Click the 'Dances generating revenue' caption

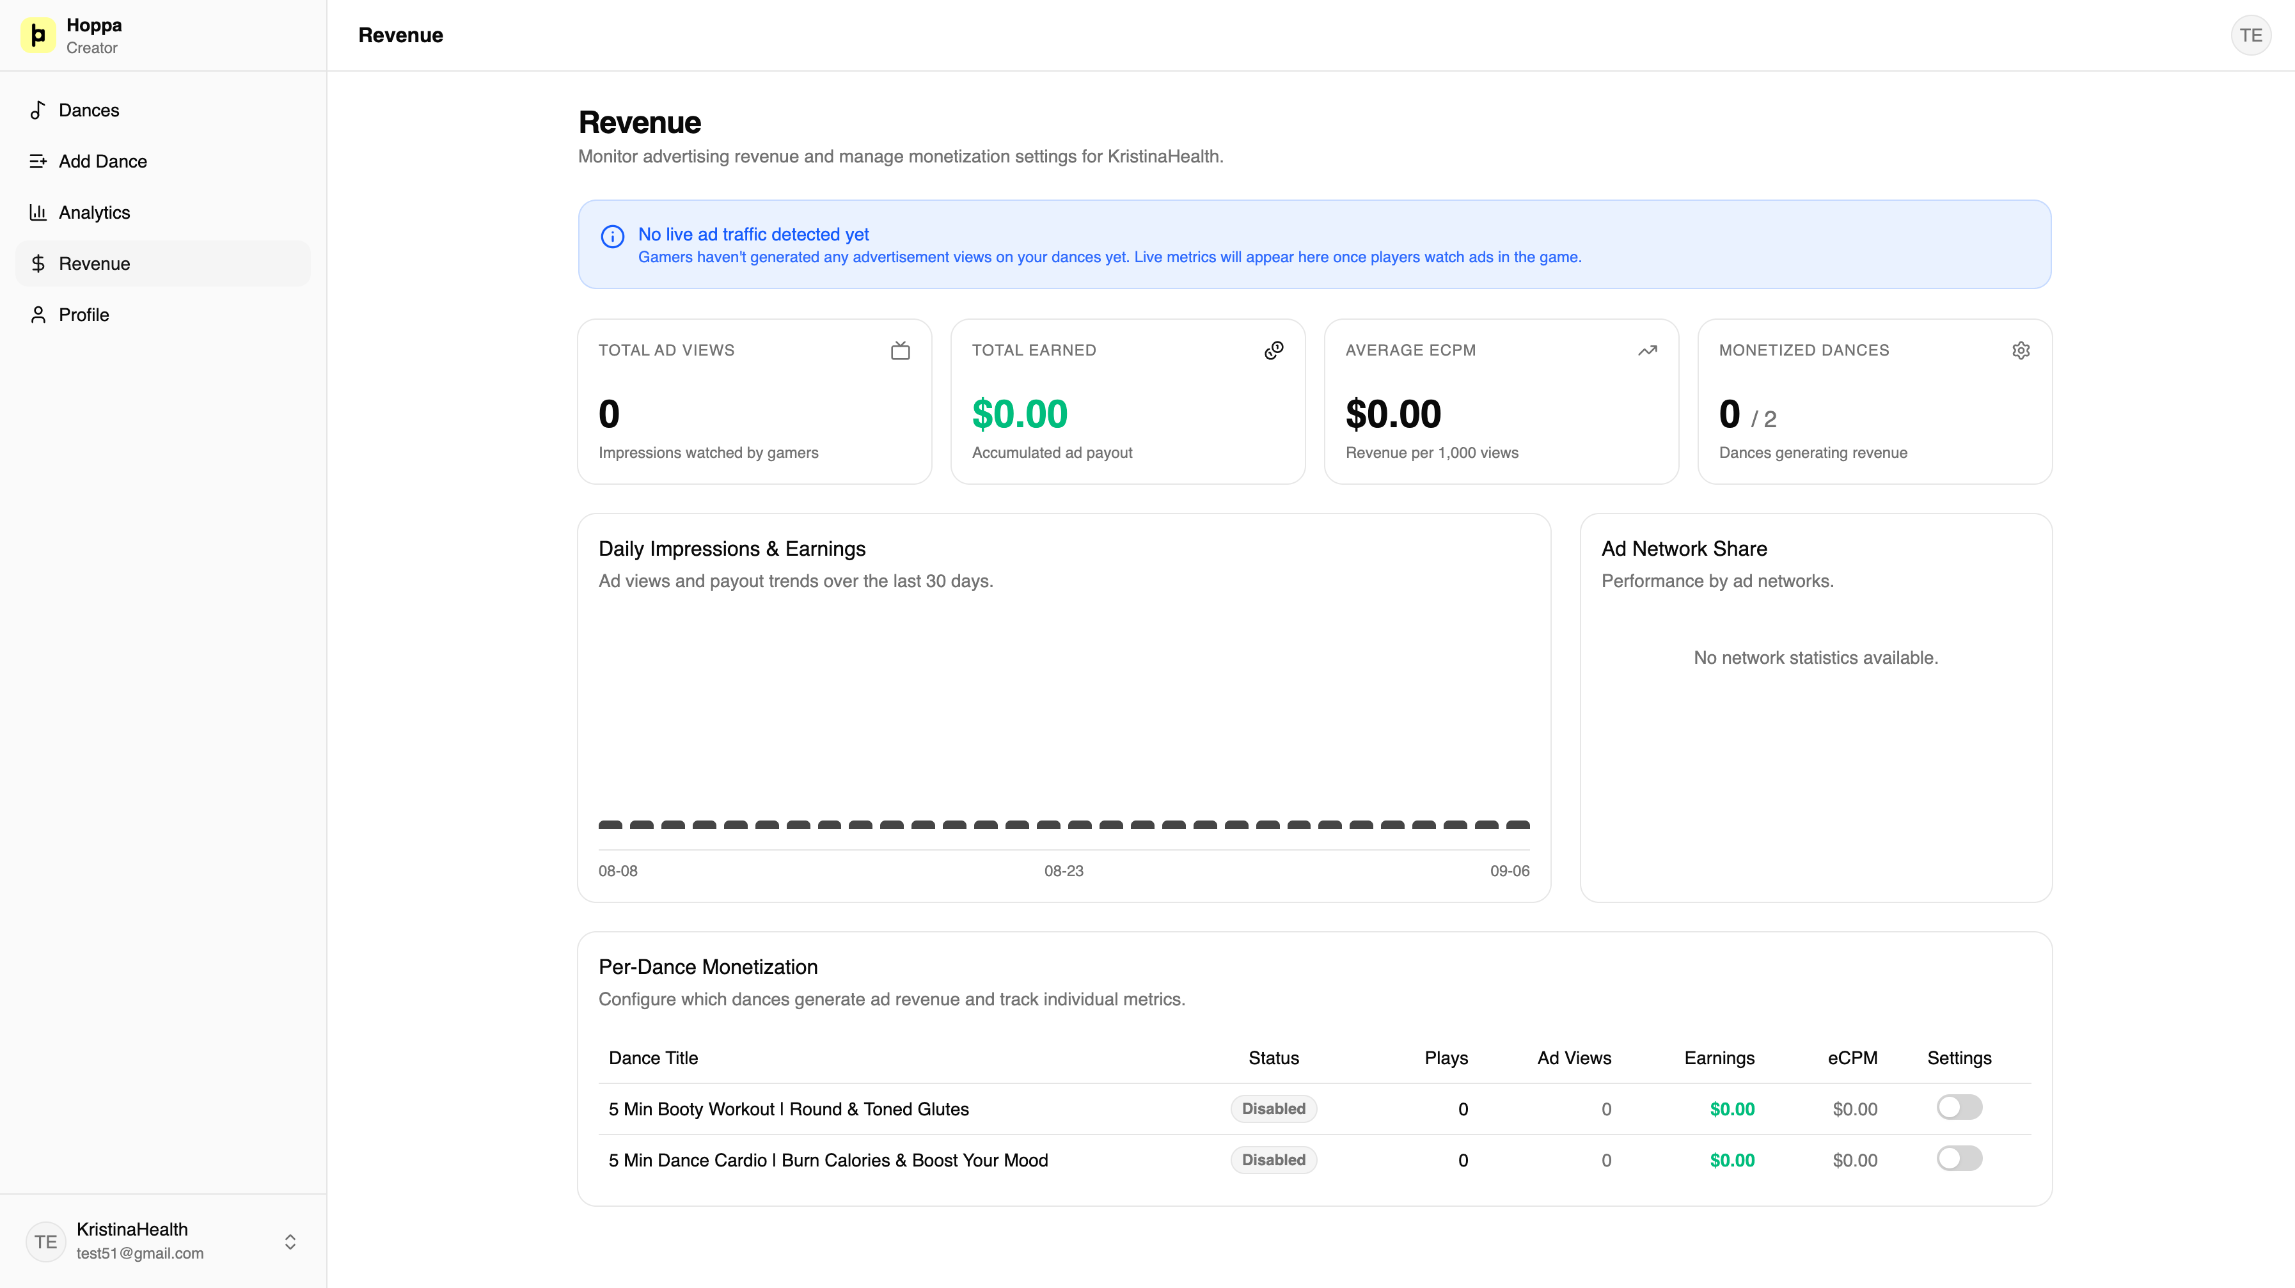tap(1813, 453)
